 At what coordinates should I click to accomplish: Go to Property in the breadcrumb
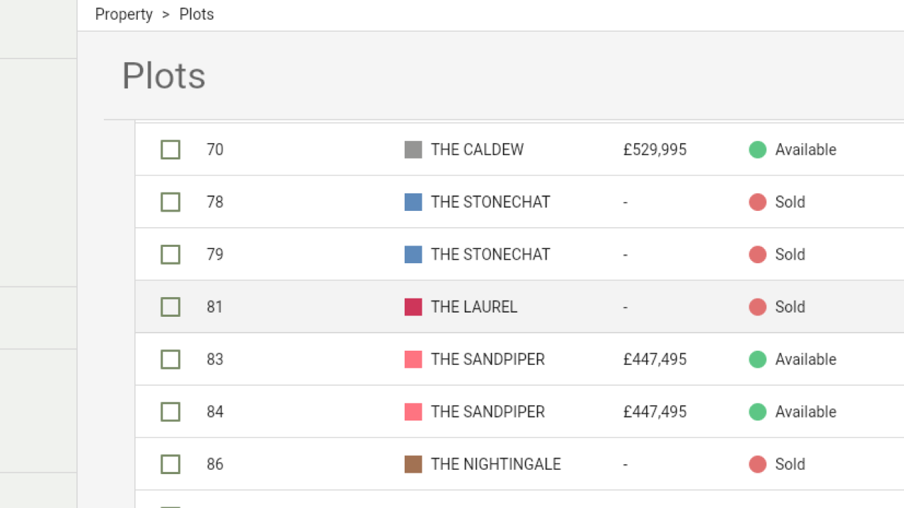coord(124,14)
